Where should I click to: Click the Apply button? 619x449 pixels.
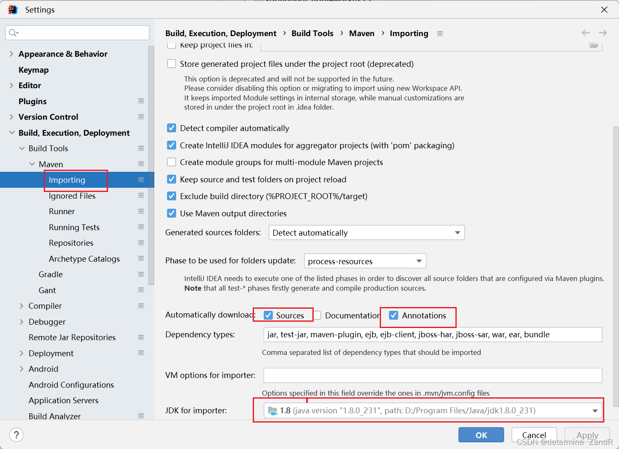tap(587, 435)
